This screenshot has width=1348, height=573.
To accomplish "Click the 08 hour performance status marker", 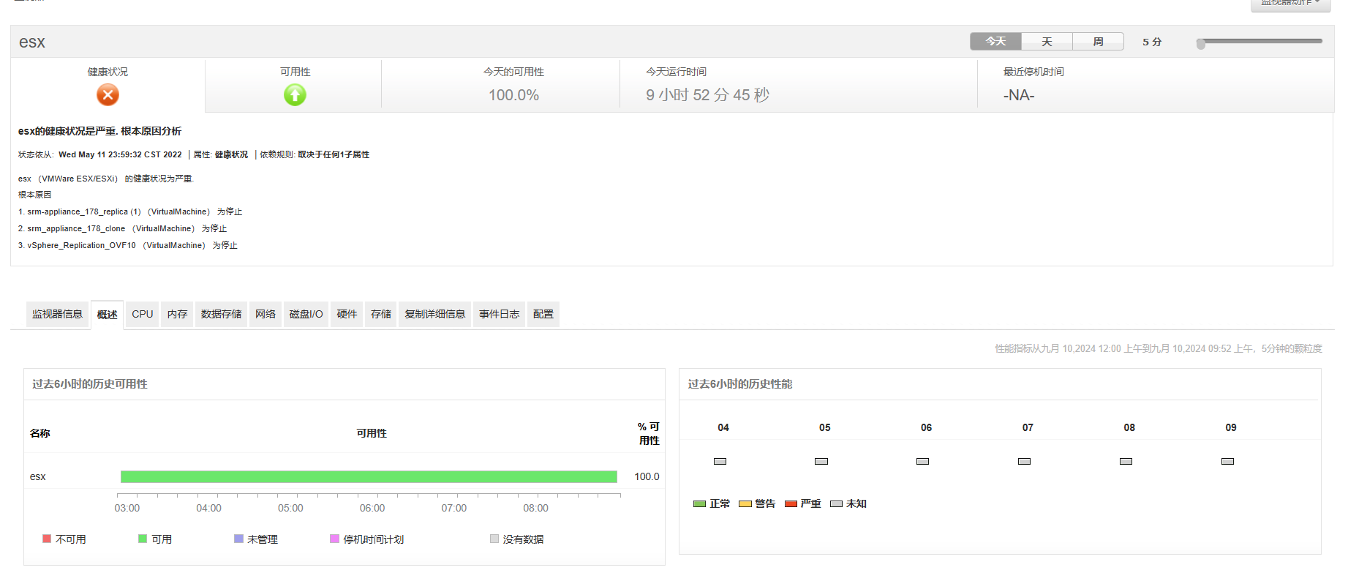I will point(1126,461).
